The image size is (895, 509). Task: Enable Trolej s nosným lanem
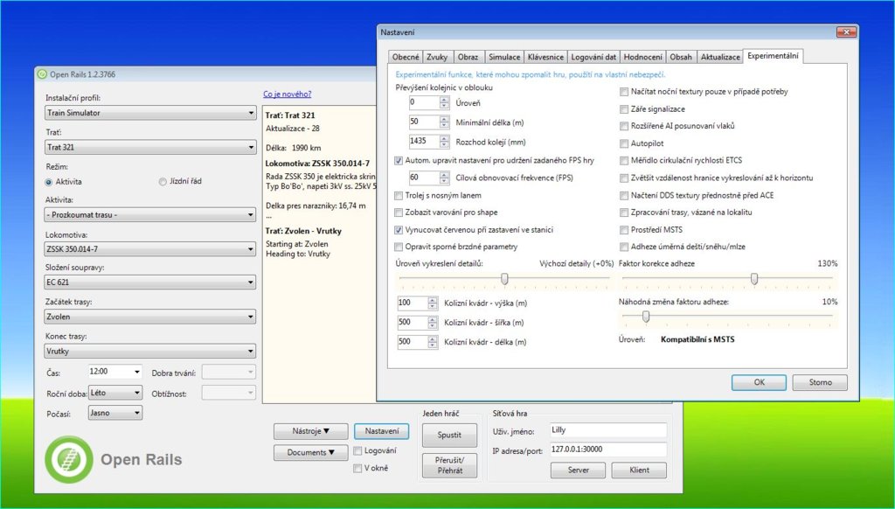click(x=399, y=196)
